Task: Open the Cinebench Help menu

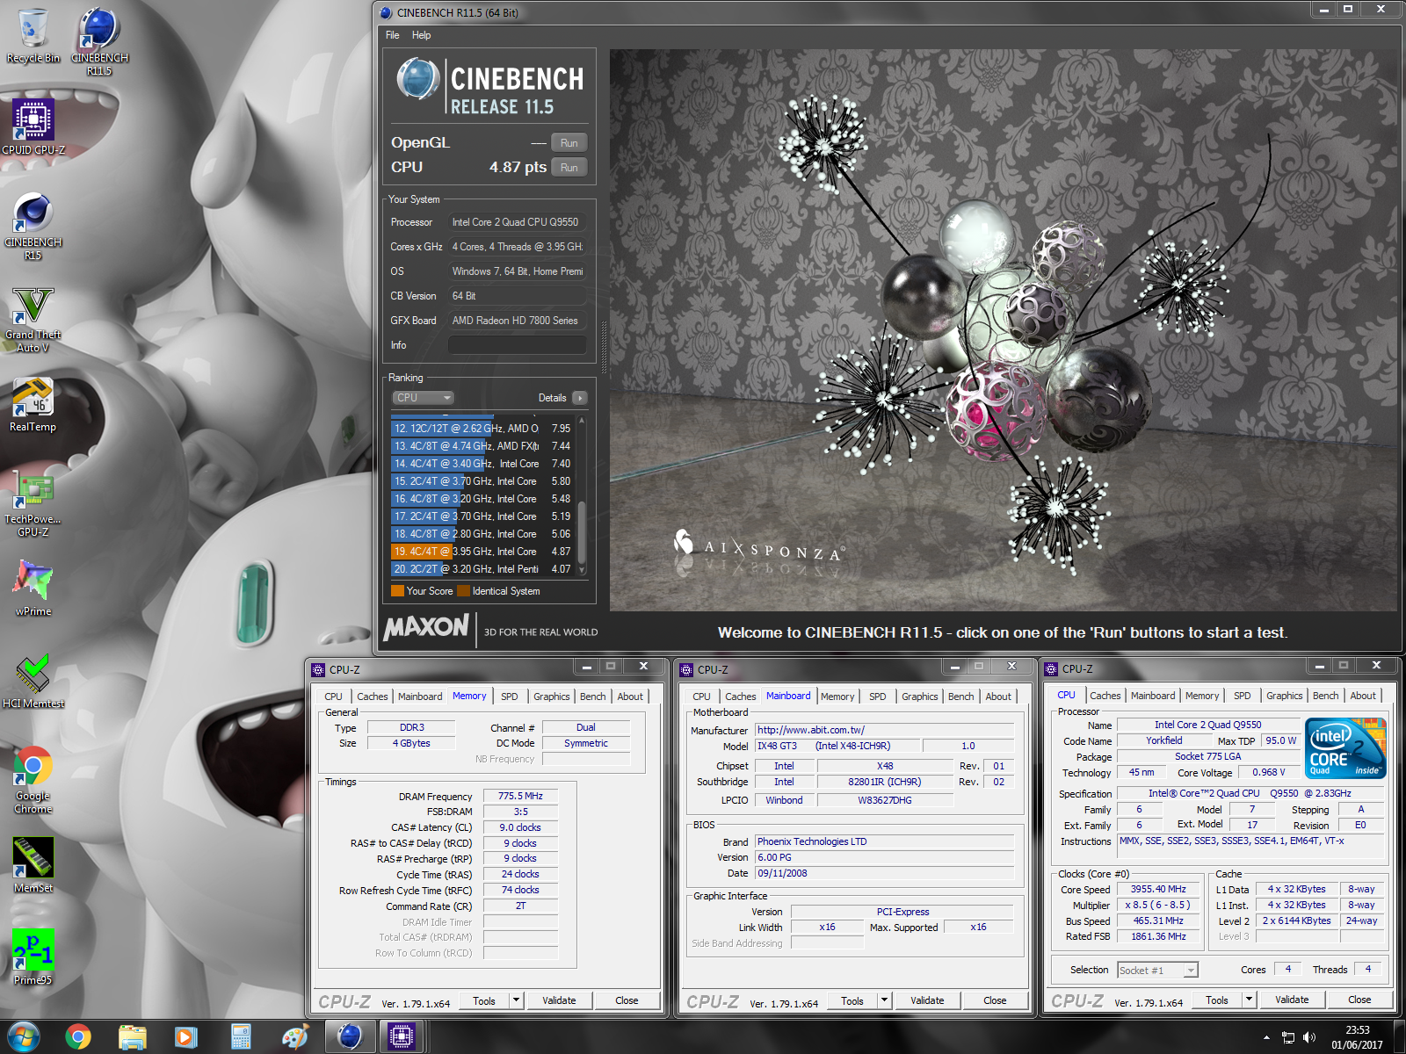Action: (x=421, y=35)
